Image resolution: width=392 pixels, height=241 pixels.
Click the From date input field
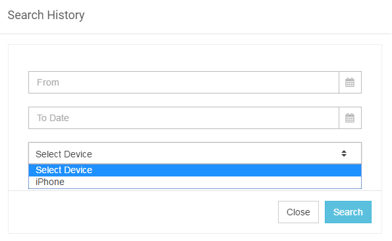pos(184,82)
